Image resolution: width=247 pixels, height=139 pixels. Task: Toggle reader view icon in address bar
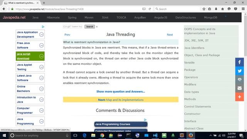[144, 9]
